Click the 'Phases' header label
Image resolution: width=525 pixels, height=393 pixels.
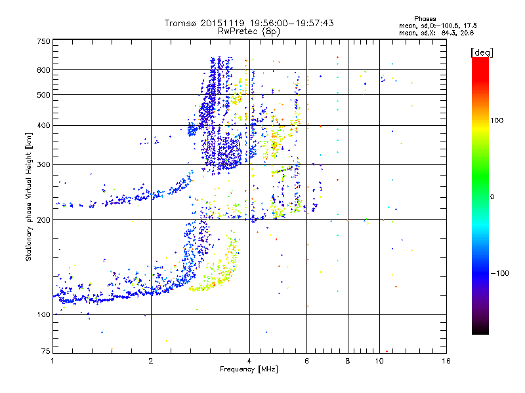[425, 19]
